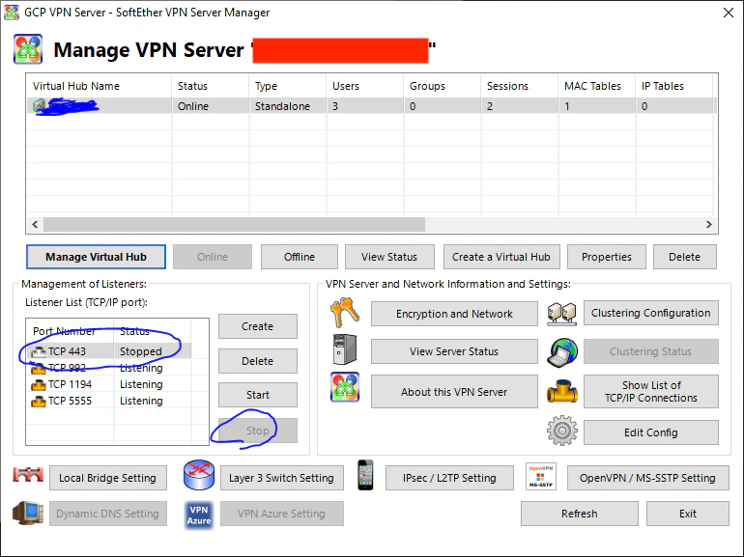Click the Port Number column header in listener list
The height and width of the screenshot is (557, 744).
71,331
